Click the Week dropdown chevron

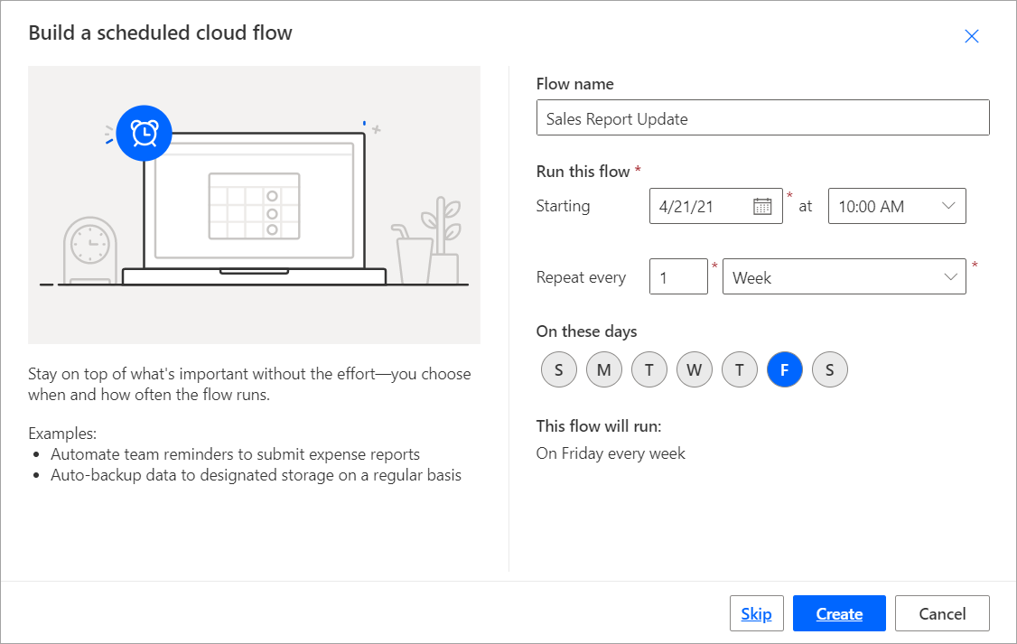pyautogui.click(x=949, y=276)
